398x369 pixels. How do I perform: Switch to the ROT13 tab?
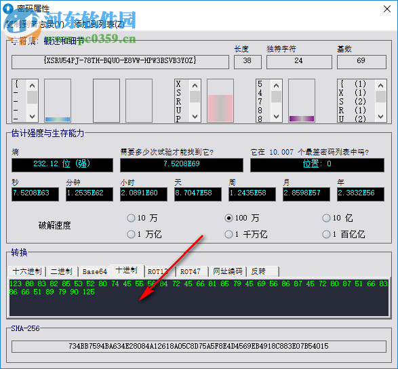[160, 271]
